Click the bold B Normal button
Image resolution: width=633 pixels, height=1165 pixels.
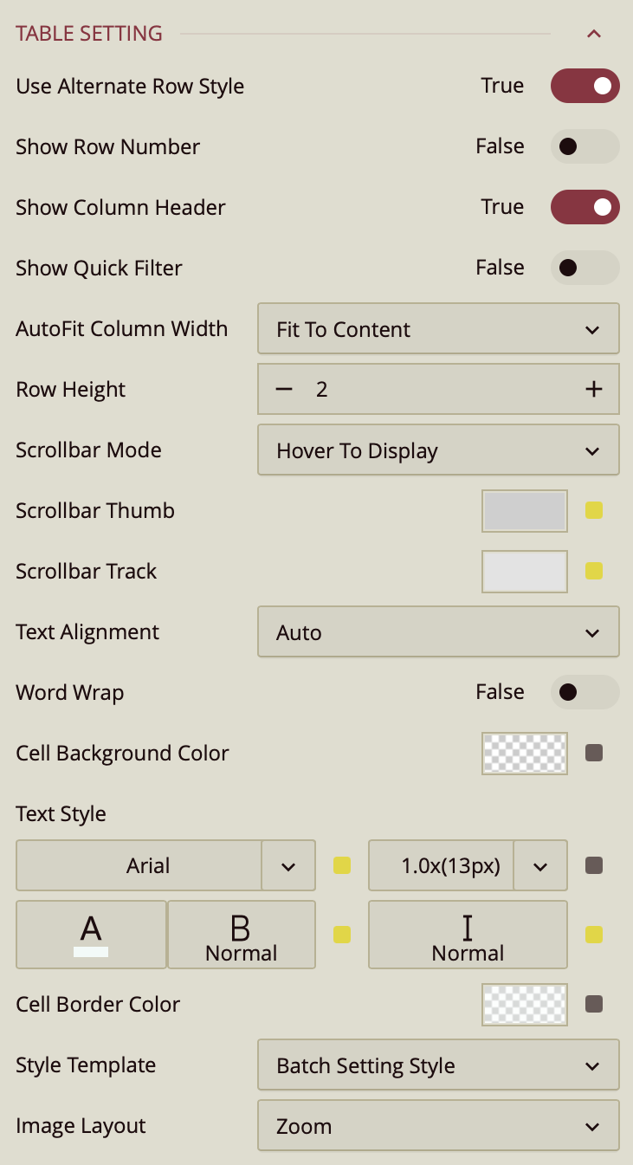241,935
